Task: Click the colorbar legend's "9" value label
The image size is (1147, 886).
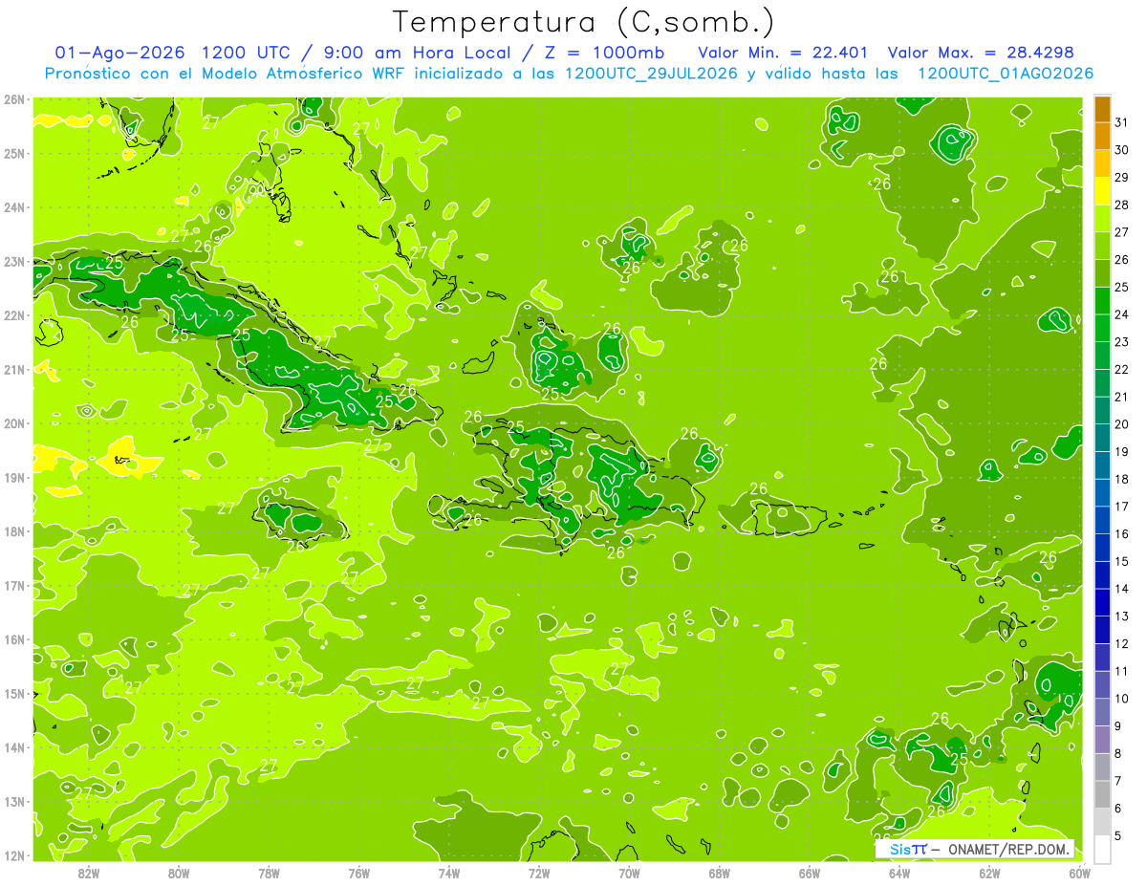Action: tap(1118, 725)
